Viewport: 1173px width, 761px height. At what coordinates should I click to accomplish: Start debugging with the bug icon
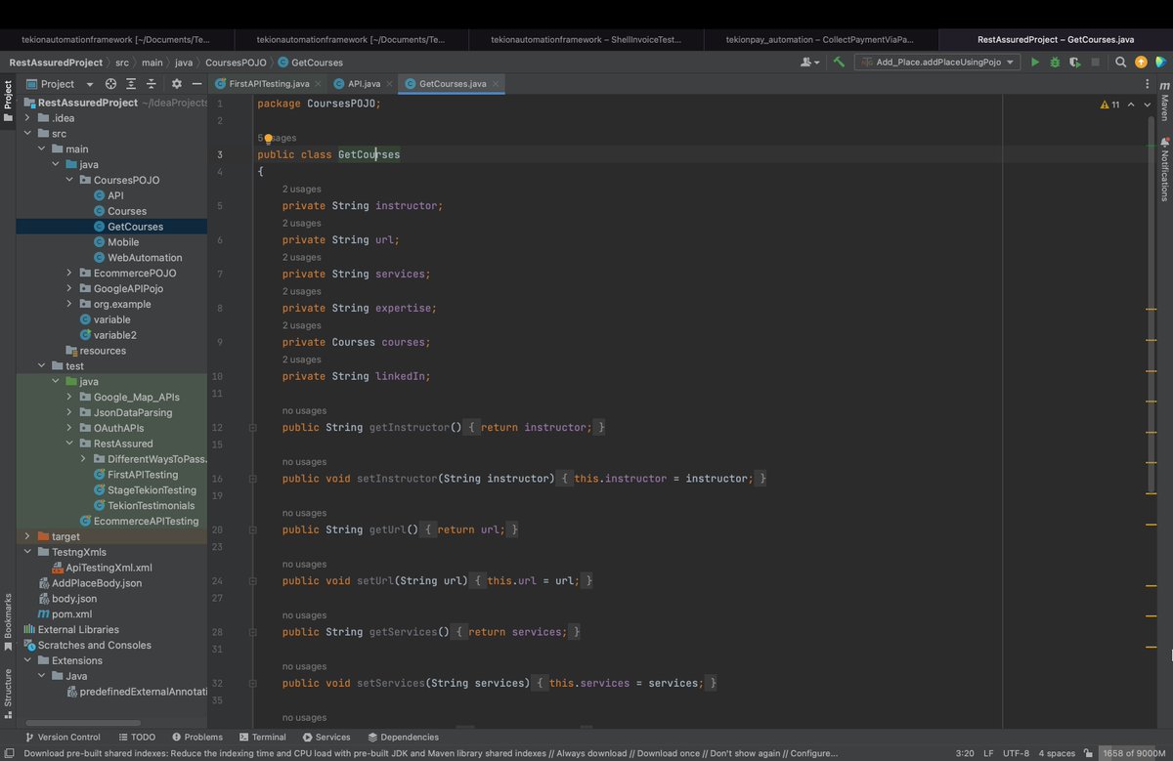coord(1055,62)
